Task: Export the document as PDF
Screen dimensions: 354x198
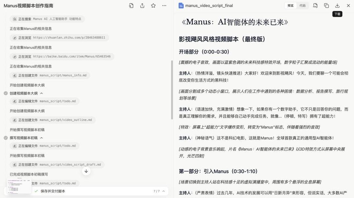Action: point(315,6)
